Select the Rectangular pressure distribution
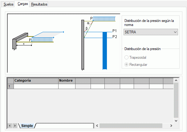 coord(136,65)
